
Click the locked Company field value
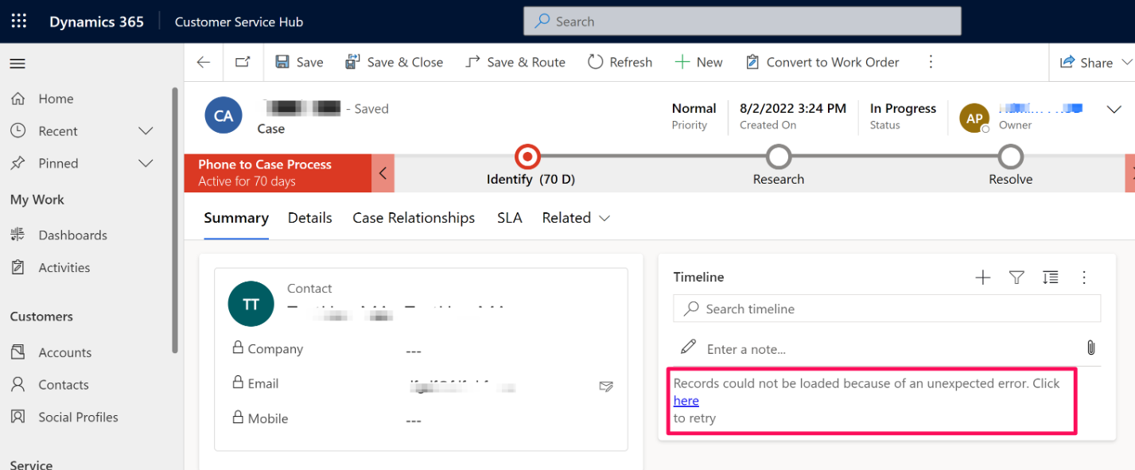tap(414, 352)
